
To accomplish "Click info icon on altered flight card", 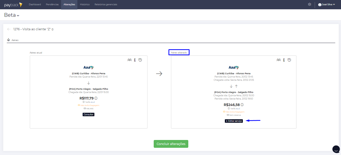I will [284, 60].
